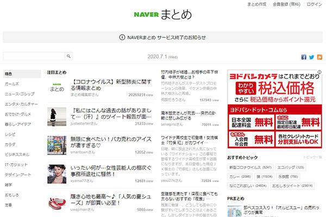The width and height of the screenshot is (326, 217).
Task: Select エコバッグ topic tag
Action: tap(291, 168)
